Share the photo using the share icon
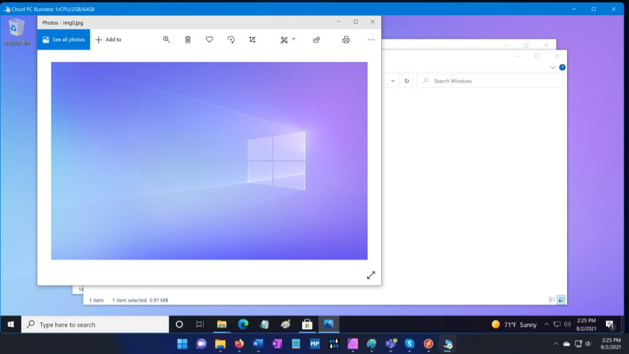Viewport: 629px width, 354px height. click(316, 40)
